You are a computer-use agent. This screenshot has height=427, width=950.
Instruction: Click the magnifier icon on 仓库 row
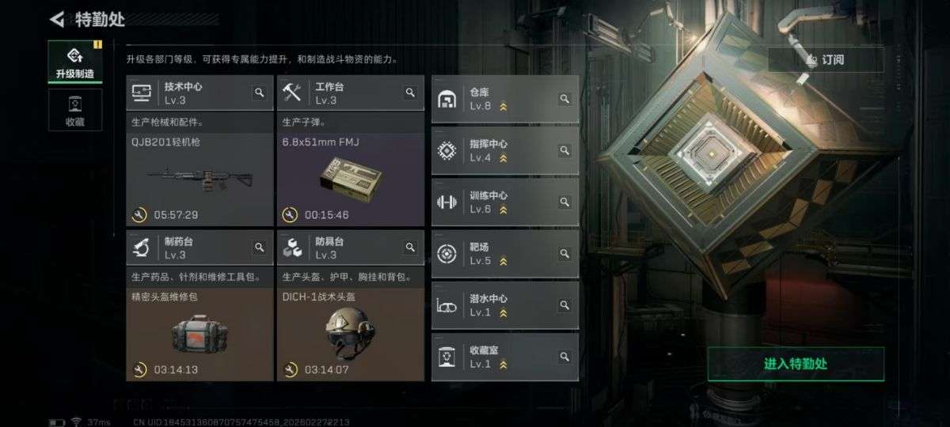(564, 99)
